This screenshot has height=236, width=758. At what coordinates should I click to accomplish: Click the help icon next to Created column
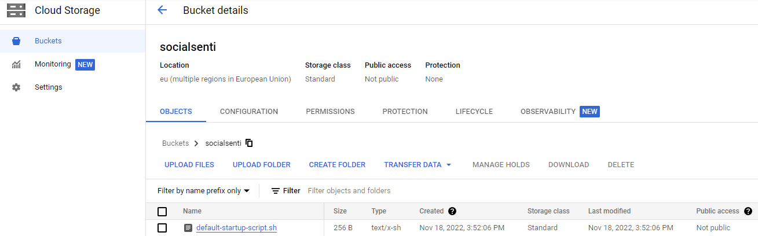point(452,211)
